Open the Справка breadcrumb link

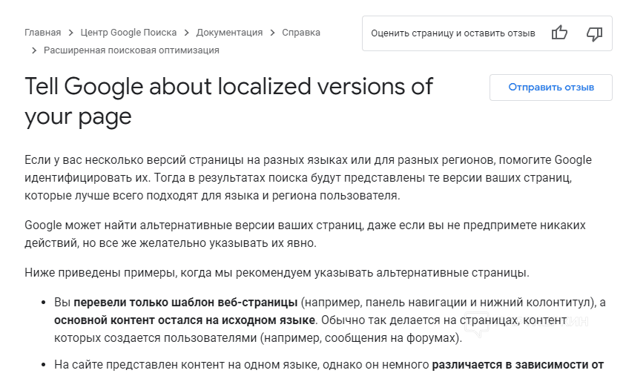[x=301, y=33]
